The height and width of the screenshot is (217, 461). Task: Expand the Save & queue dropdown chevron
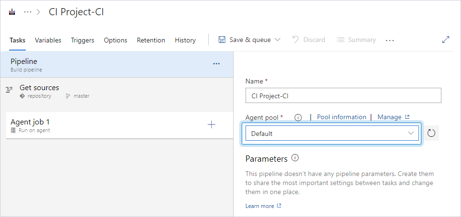coord(277,40)
